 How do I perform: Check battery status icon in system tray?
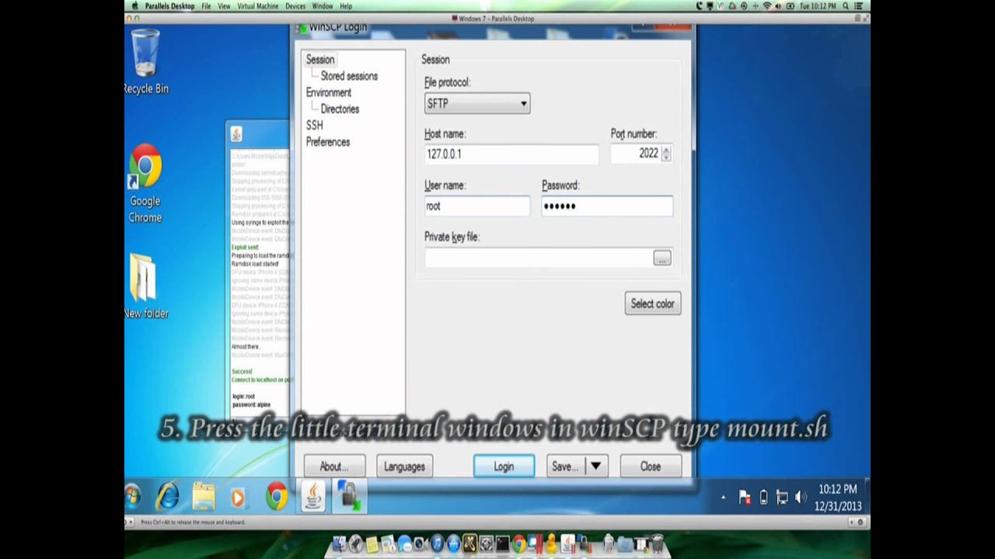pos(763,498)
